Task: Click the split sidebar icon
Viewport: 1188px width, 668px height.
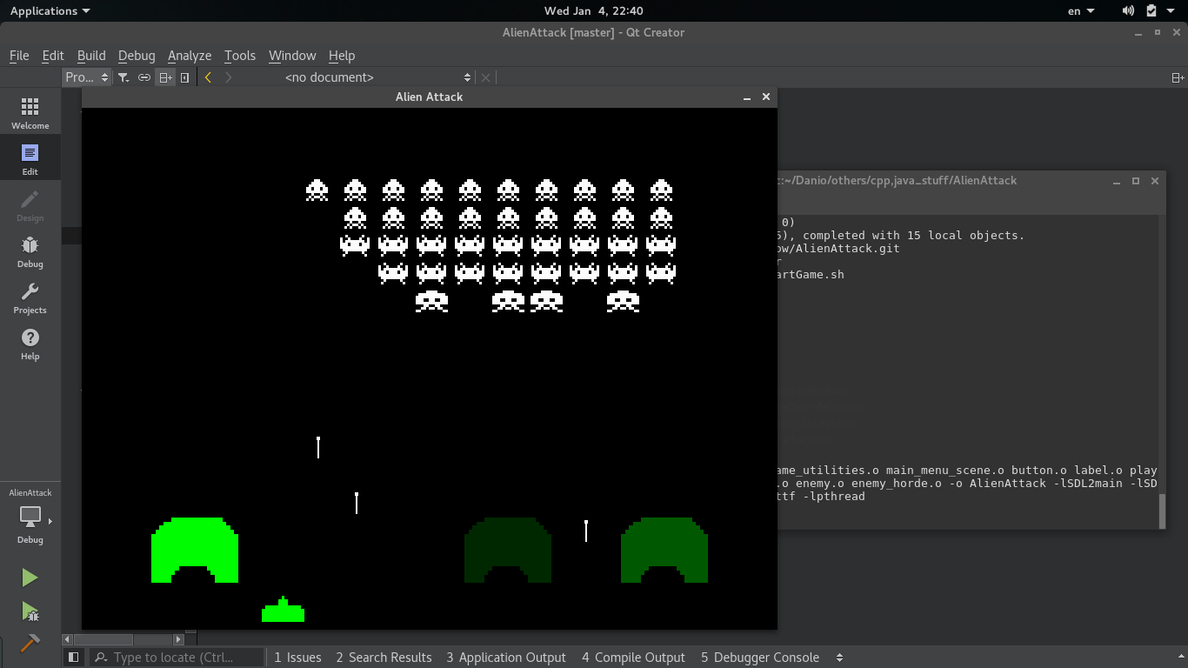Action: click(x=165, y=77)
